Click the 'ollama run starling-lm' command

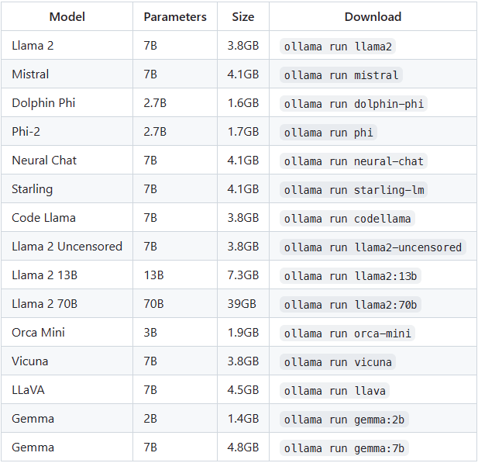(354, 190)
